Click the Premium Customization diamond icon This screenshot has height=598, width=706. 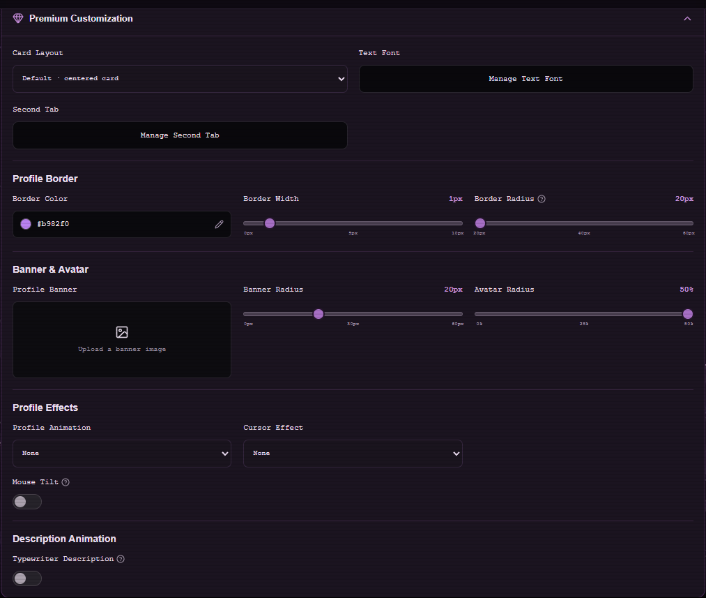(18, 18)
